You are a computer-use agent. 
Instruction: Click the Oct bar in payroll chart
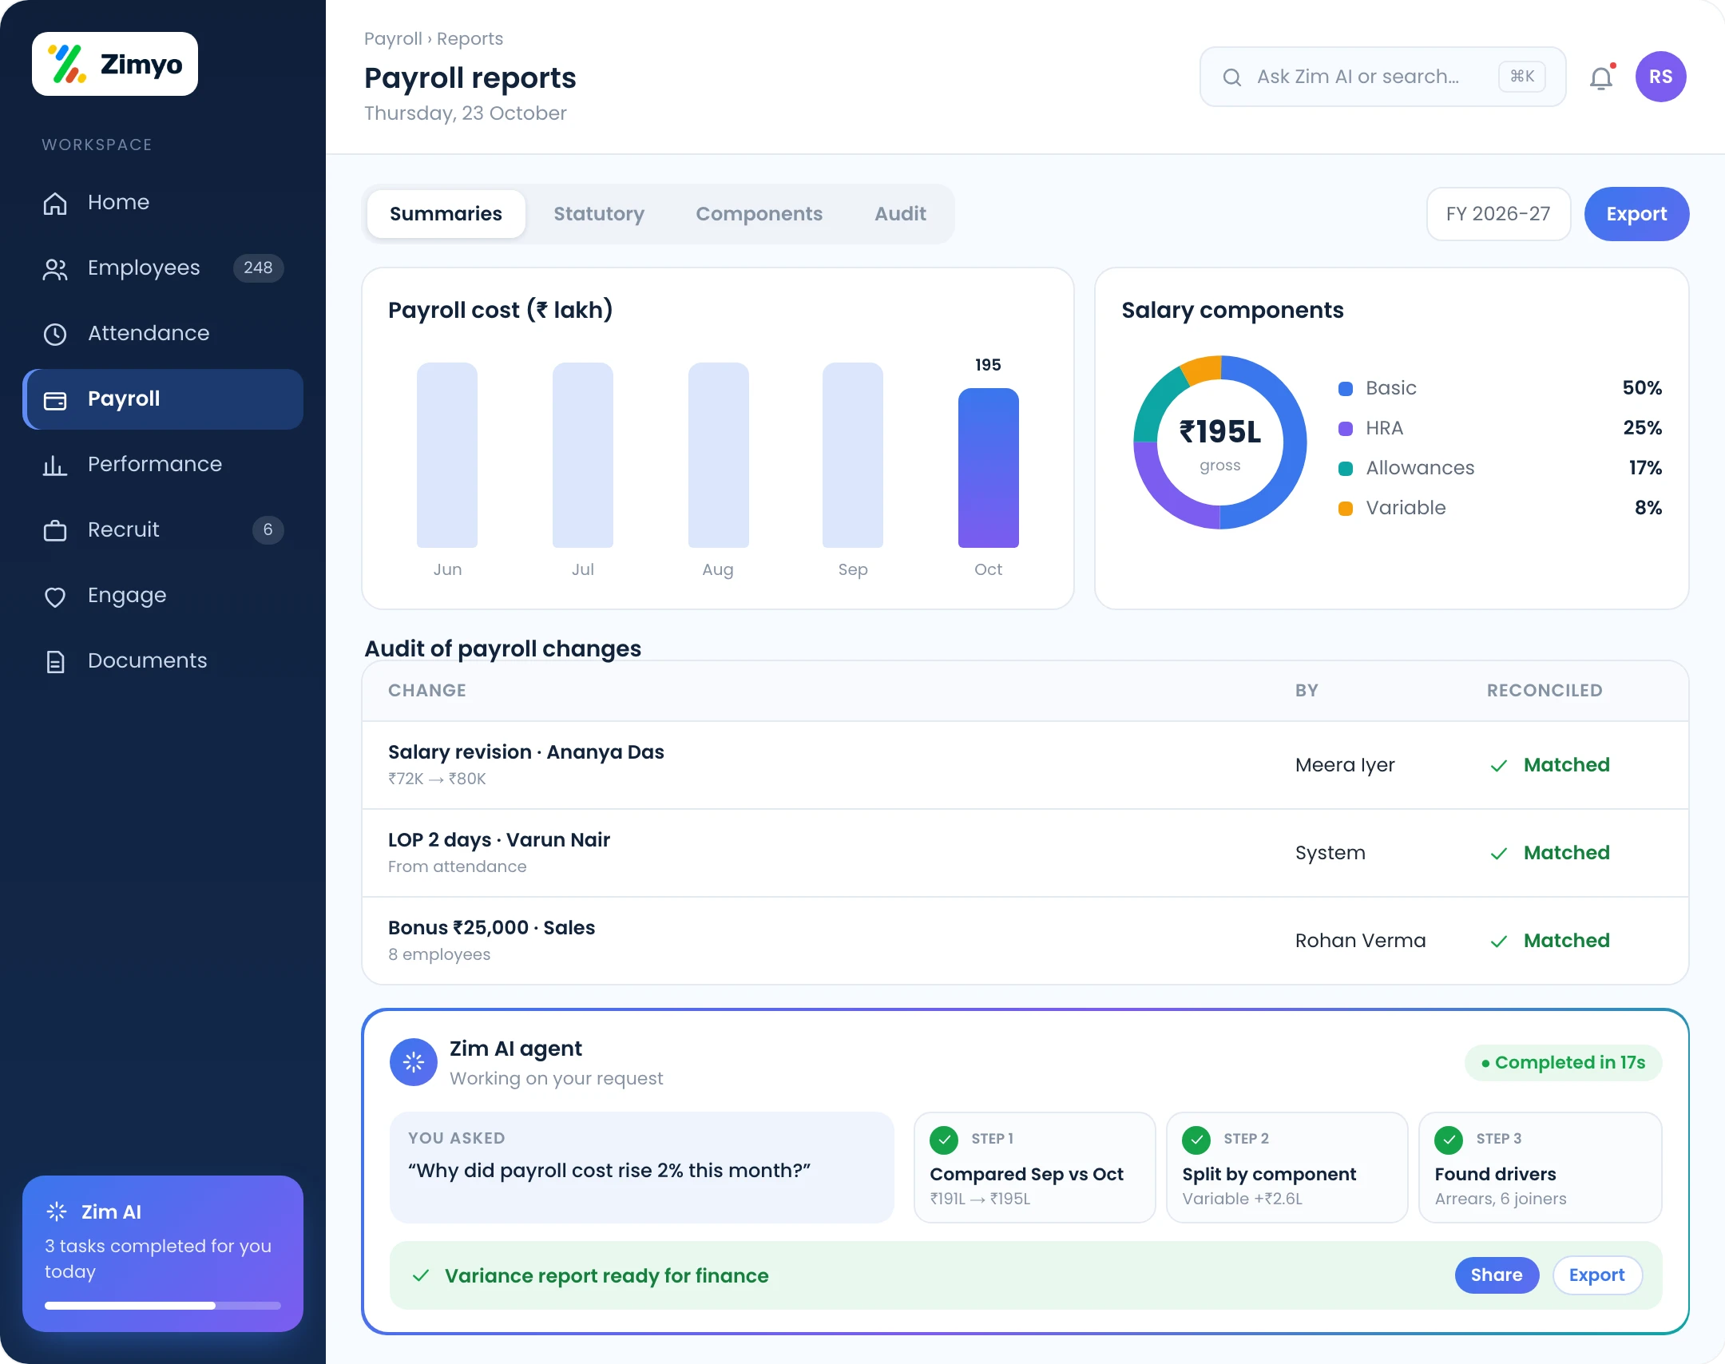[x=989, y=468]
